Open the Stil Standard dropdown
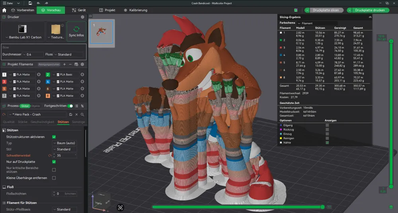 pos(64,149)
